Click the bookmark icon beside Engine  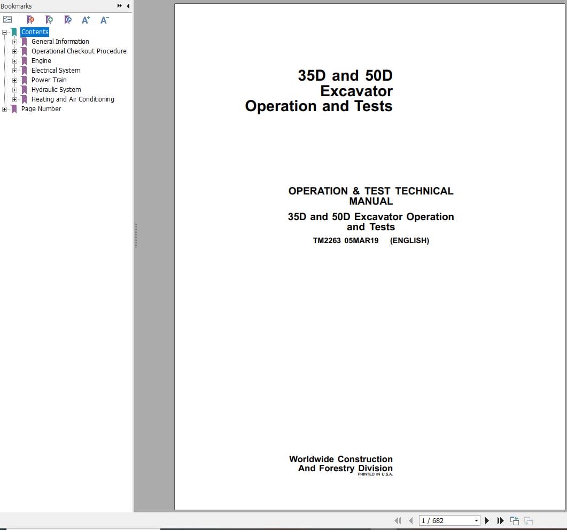[x=24, y=61]
